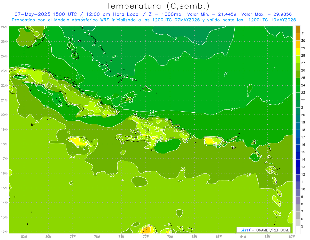
Task: Click the 78W longitude label
Action: pos(73,236)
